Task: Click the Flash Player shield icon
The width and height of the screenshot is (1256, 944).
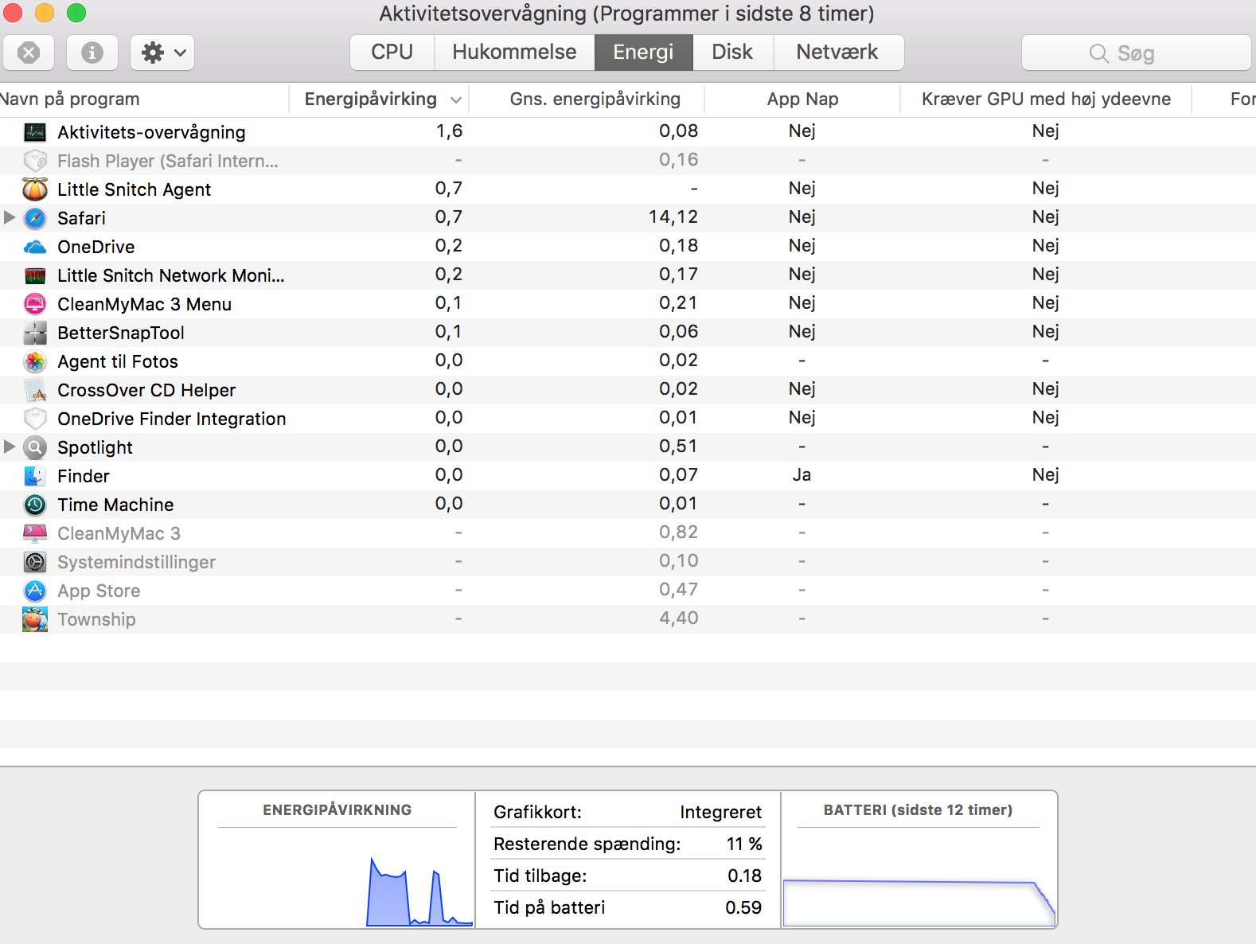Action: tap(35, 161)
